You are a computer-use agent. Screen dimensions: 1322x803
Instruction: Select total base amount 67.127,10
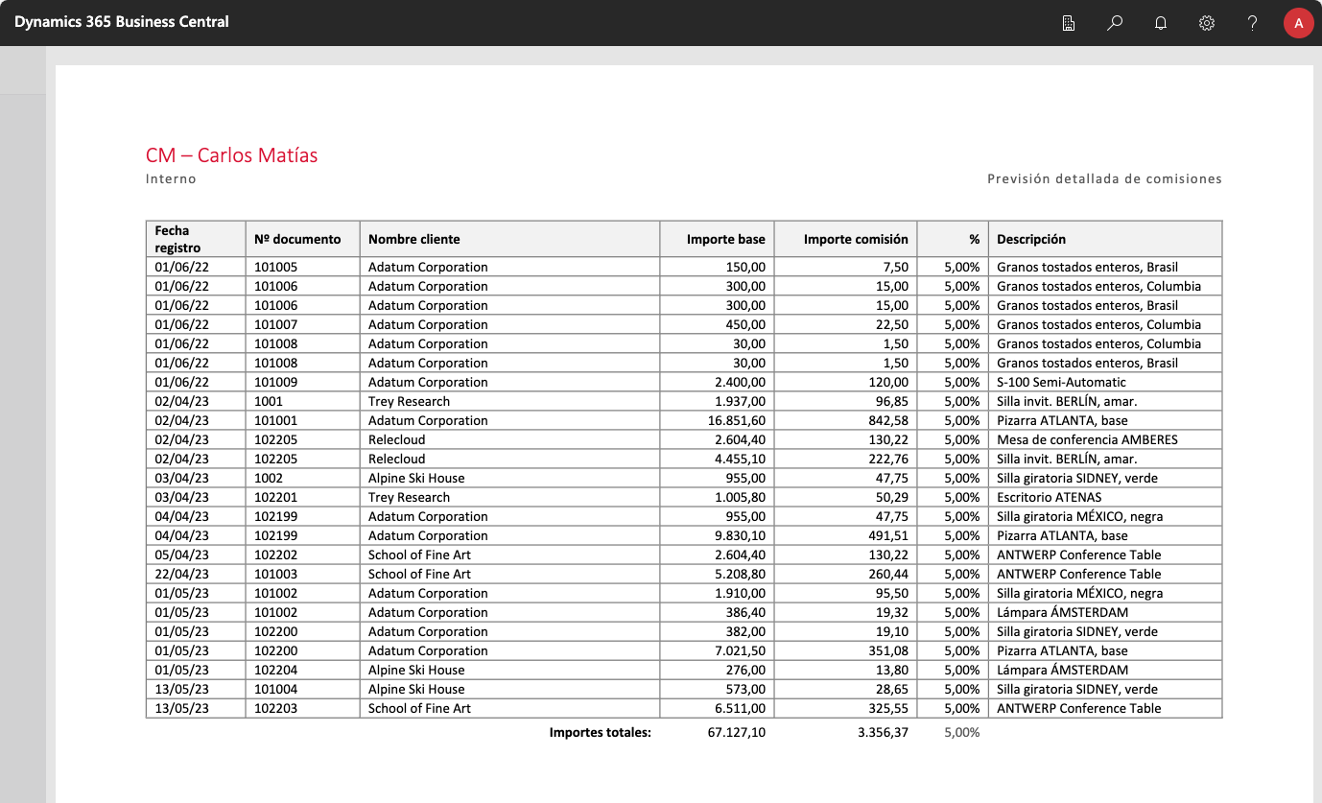tap(737, 732)
